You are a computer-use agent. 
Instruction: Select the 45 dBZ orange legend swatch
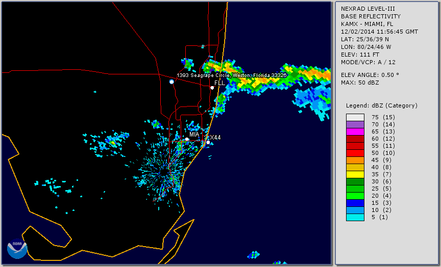tap(355, 161)
